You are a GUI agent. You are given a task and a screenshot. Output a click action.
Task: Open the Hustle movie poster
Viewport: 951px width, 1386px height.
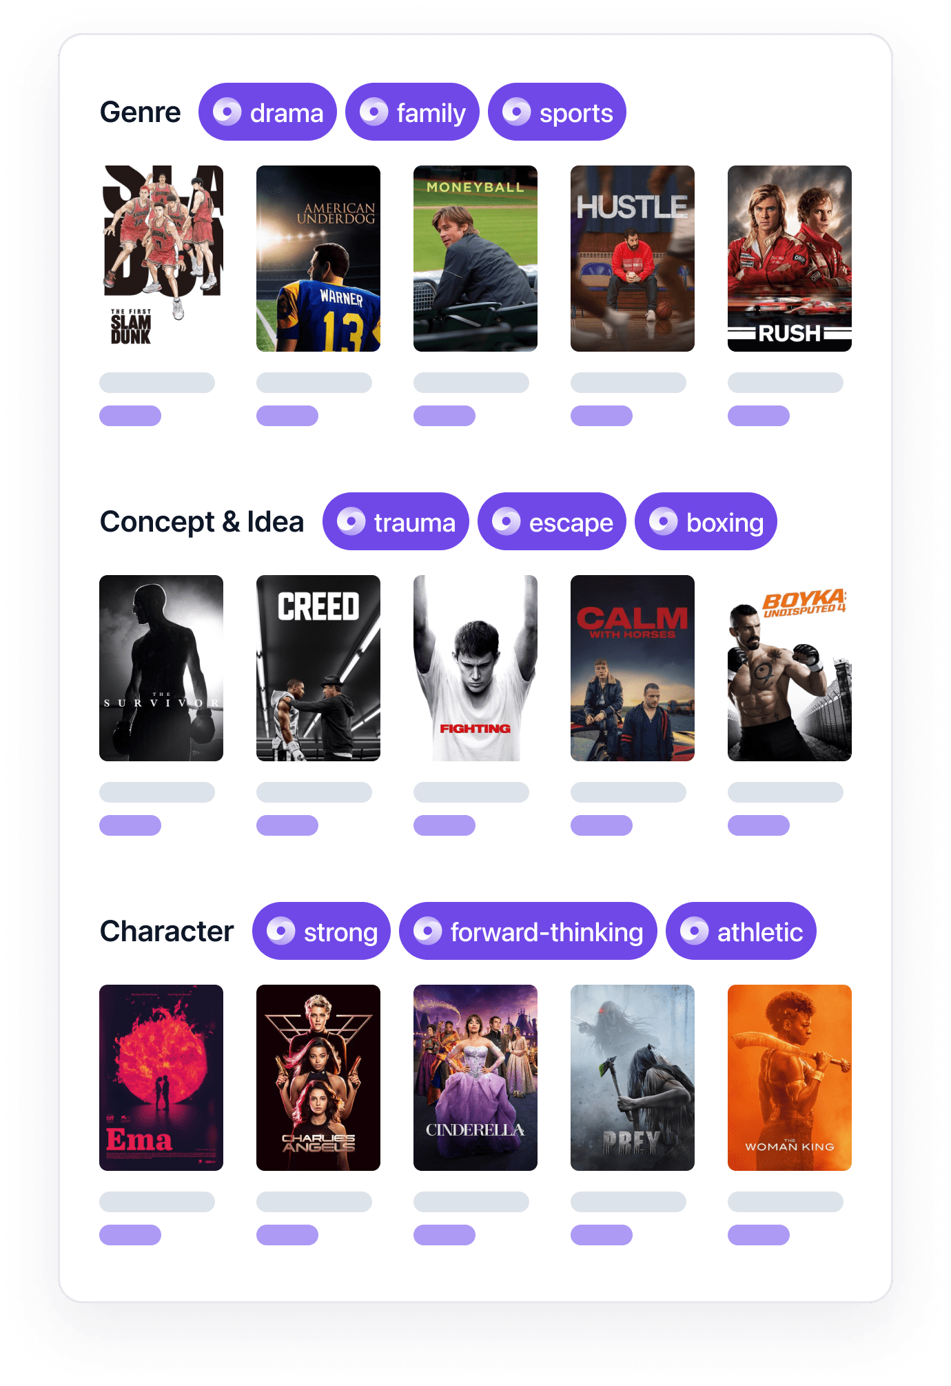tap(633, 259)
